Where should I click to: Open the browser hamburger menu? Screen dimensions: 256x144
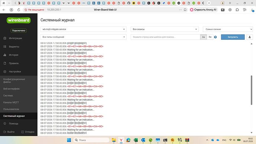coord(230,3)
